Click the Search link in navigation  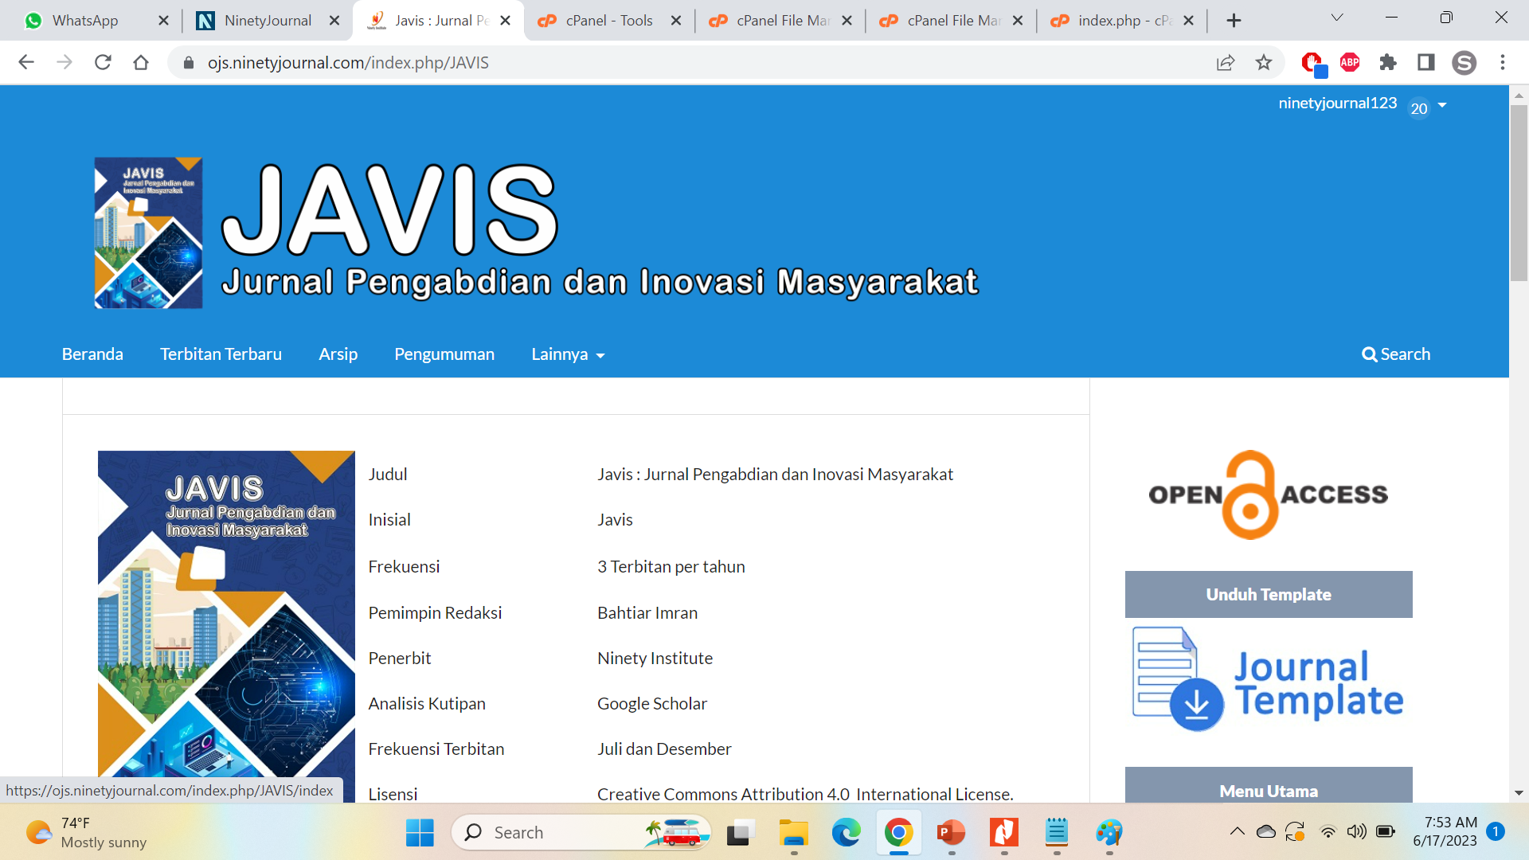1396,354
